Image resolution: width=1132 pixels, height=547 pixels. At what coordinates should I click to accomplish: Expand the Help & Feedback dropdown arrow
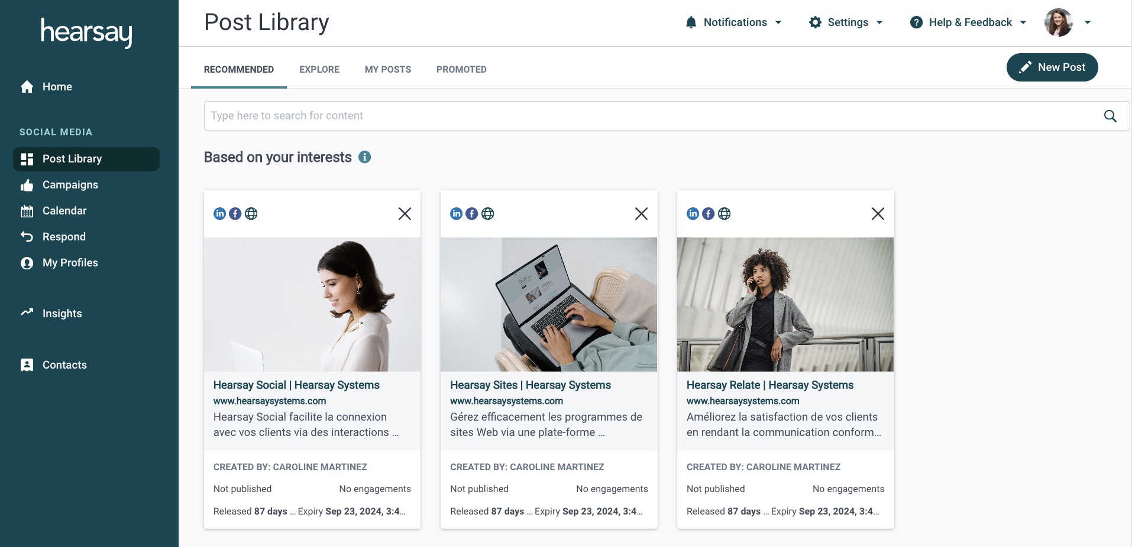(x=1023, y=22)
